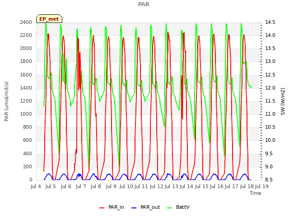
Task: Click the 600 left axis tick label
Action: (x=28, y=140)
